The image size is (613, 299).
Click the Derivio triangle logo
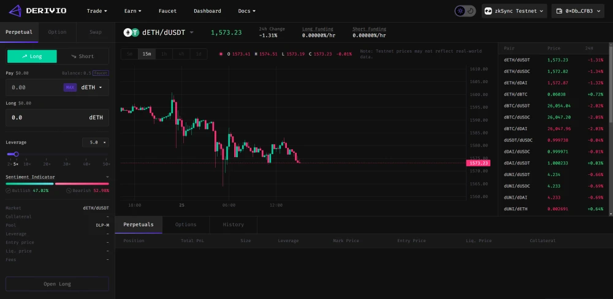point(15,11)
